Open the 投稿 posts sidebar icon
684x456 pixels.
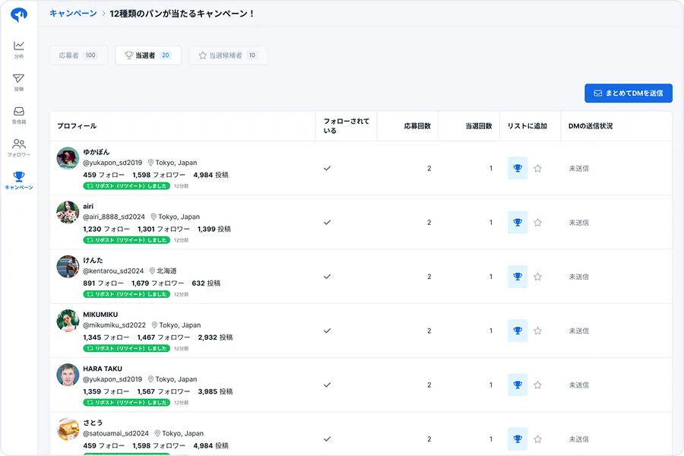pyautogui.click(x=19, y=82)
